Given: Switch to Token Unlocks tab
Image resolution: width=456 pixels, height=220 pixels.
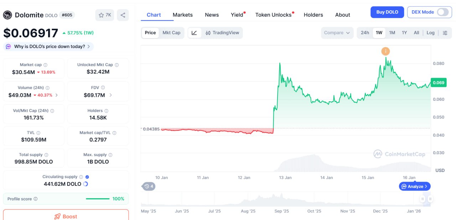Looking at the screenshot, I should click(x=273, y=15).
